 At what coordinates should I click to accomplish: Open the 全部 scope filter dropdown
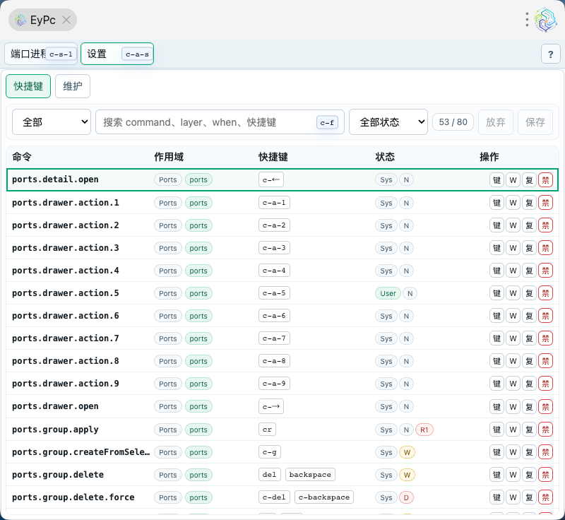[52, 122]
